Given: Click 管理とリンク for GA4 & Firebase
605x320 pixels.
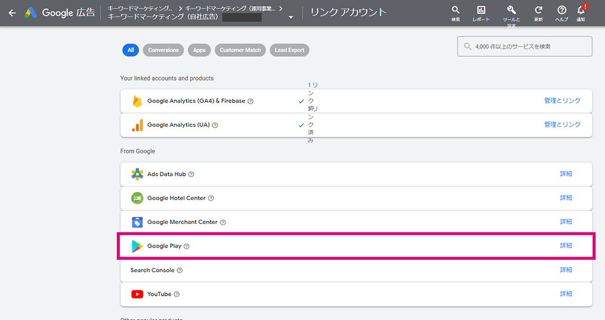Looking at the screenshot, I should coord(562,100).
